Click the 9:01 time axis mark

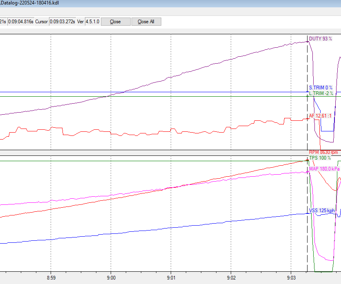[x=171, y=277]
